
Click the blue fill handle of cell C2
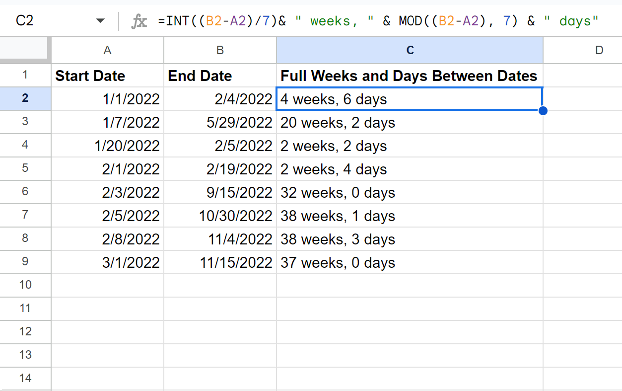(x=543, y=110)
